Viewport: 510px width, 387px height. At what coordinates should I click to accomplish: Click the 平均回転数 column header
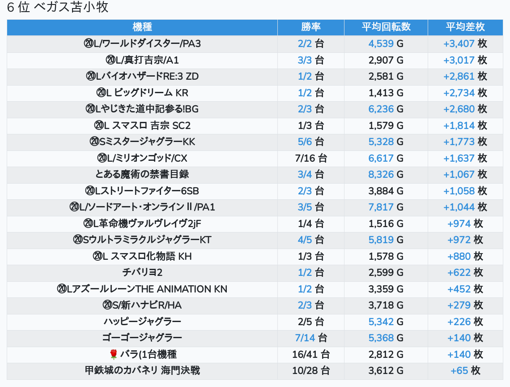tap(386, 27)
